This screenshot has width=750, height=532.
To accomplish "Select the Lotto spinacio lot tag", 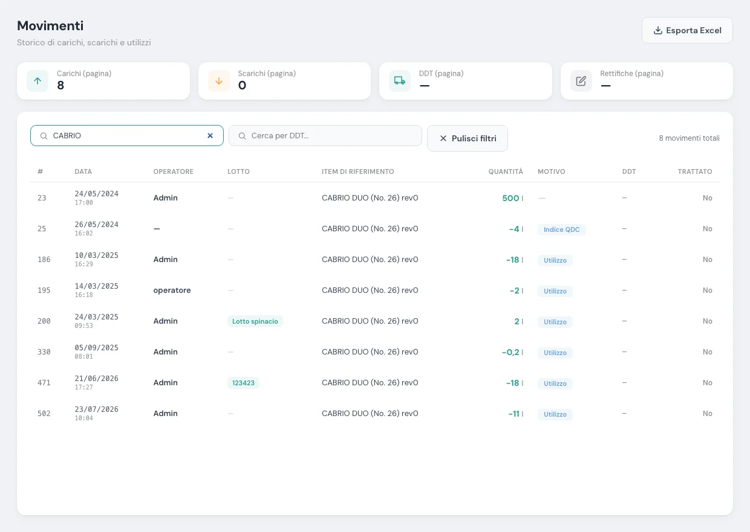I will [255, 321].
